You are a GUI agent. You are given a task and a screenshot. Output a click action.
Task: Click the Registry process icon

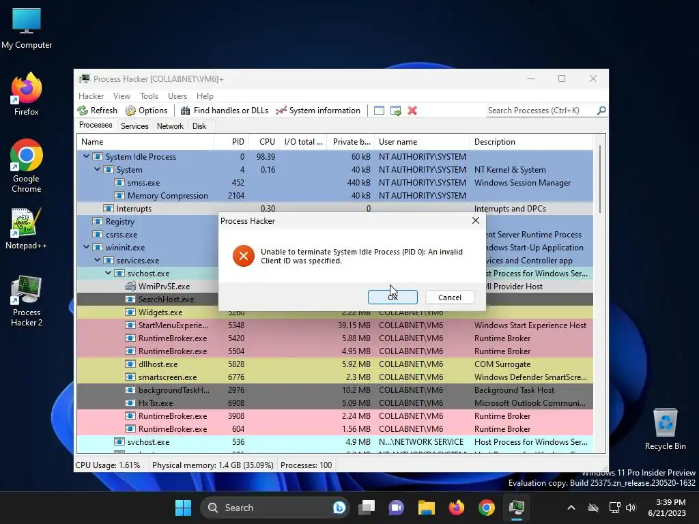pos(97,222)
